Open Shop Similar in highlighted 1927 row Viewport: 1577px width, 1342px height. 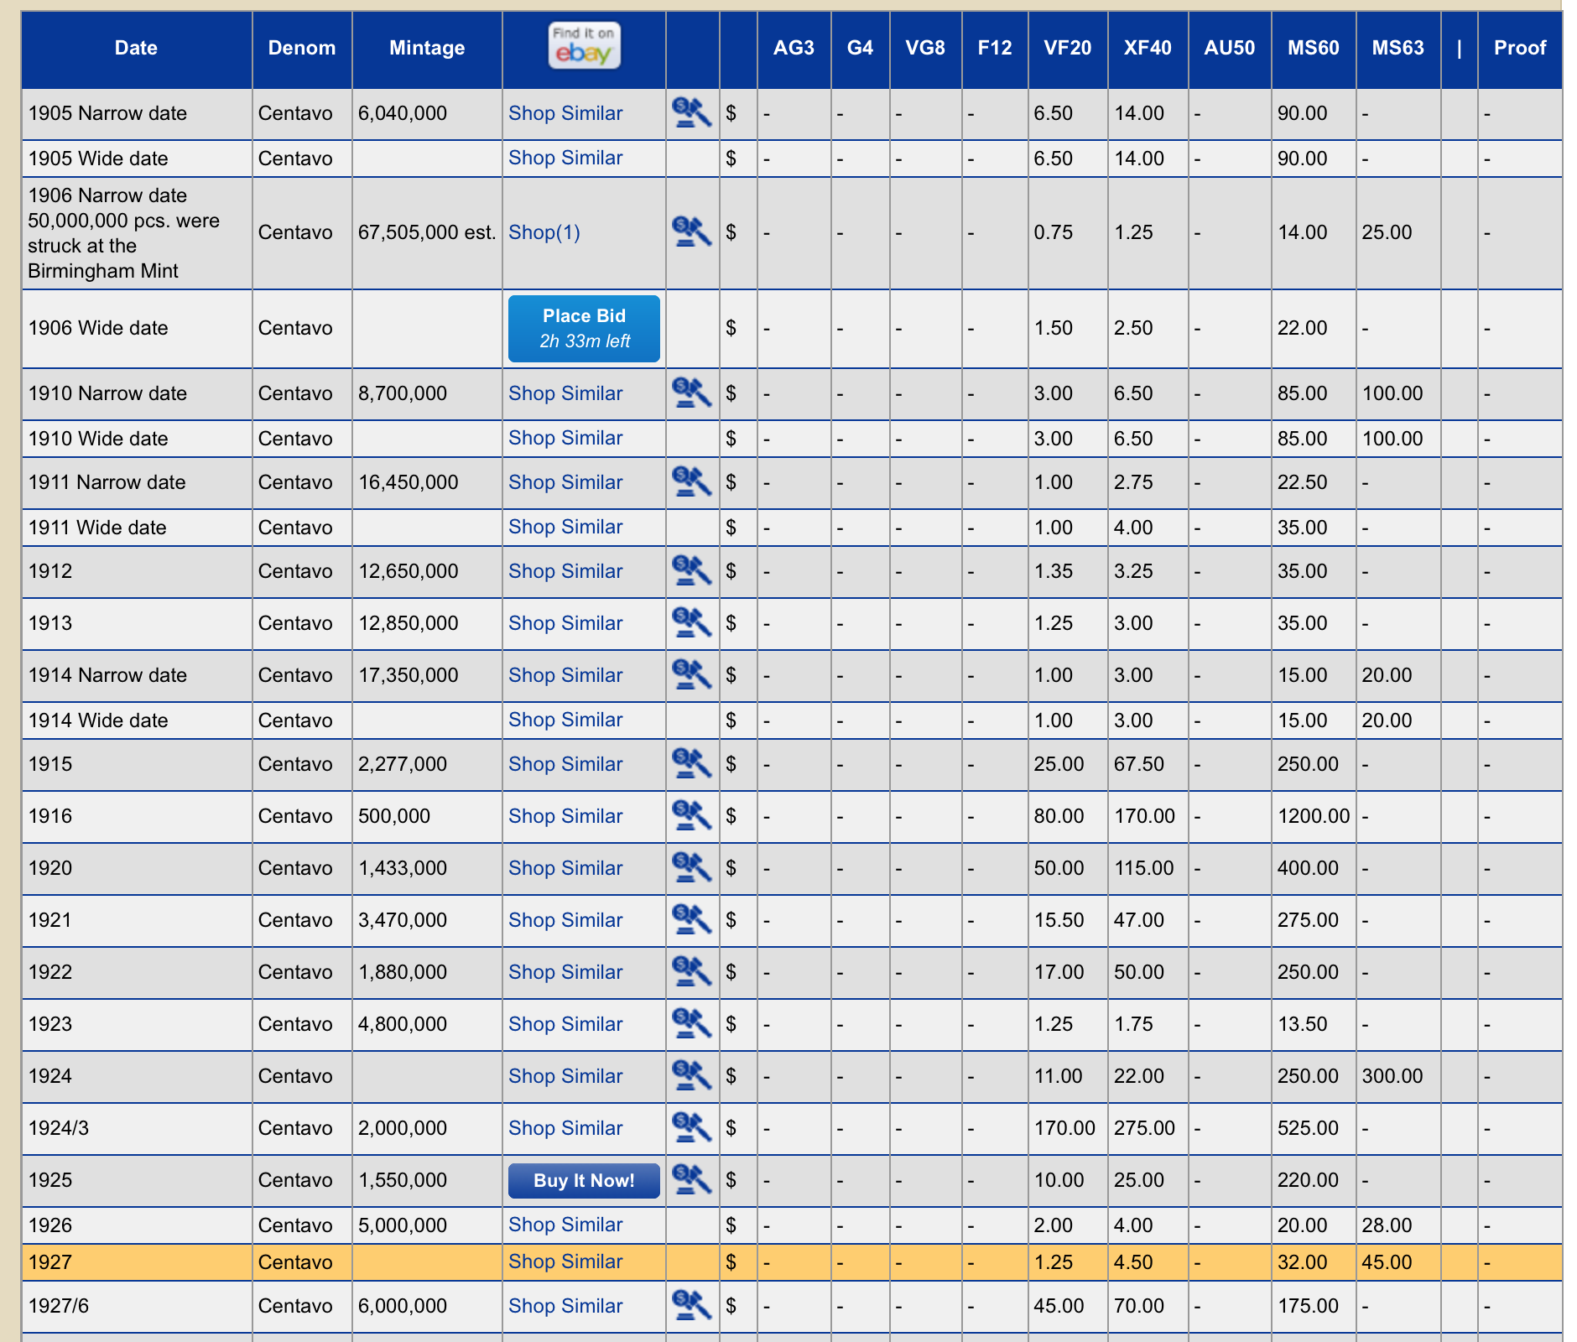click(565, 1261)
